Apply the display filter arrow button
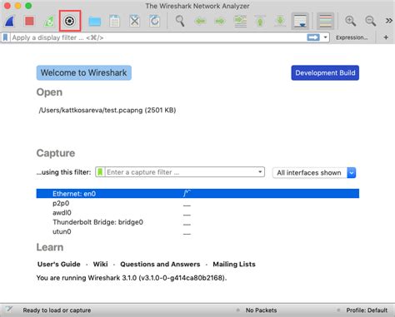 coord(313,37)
